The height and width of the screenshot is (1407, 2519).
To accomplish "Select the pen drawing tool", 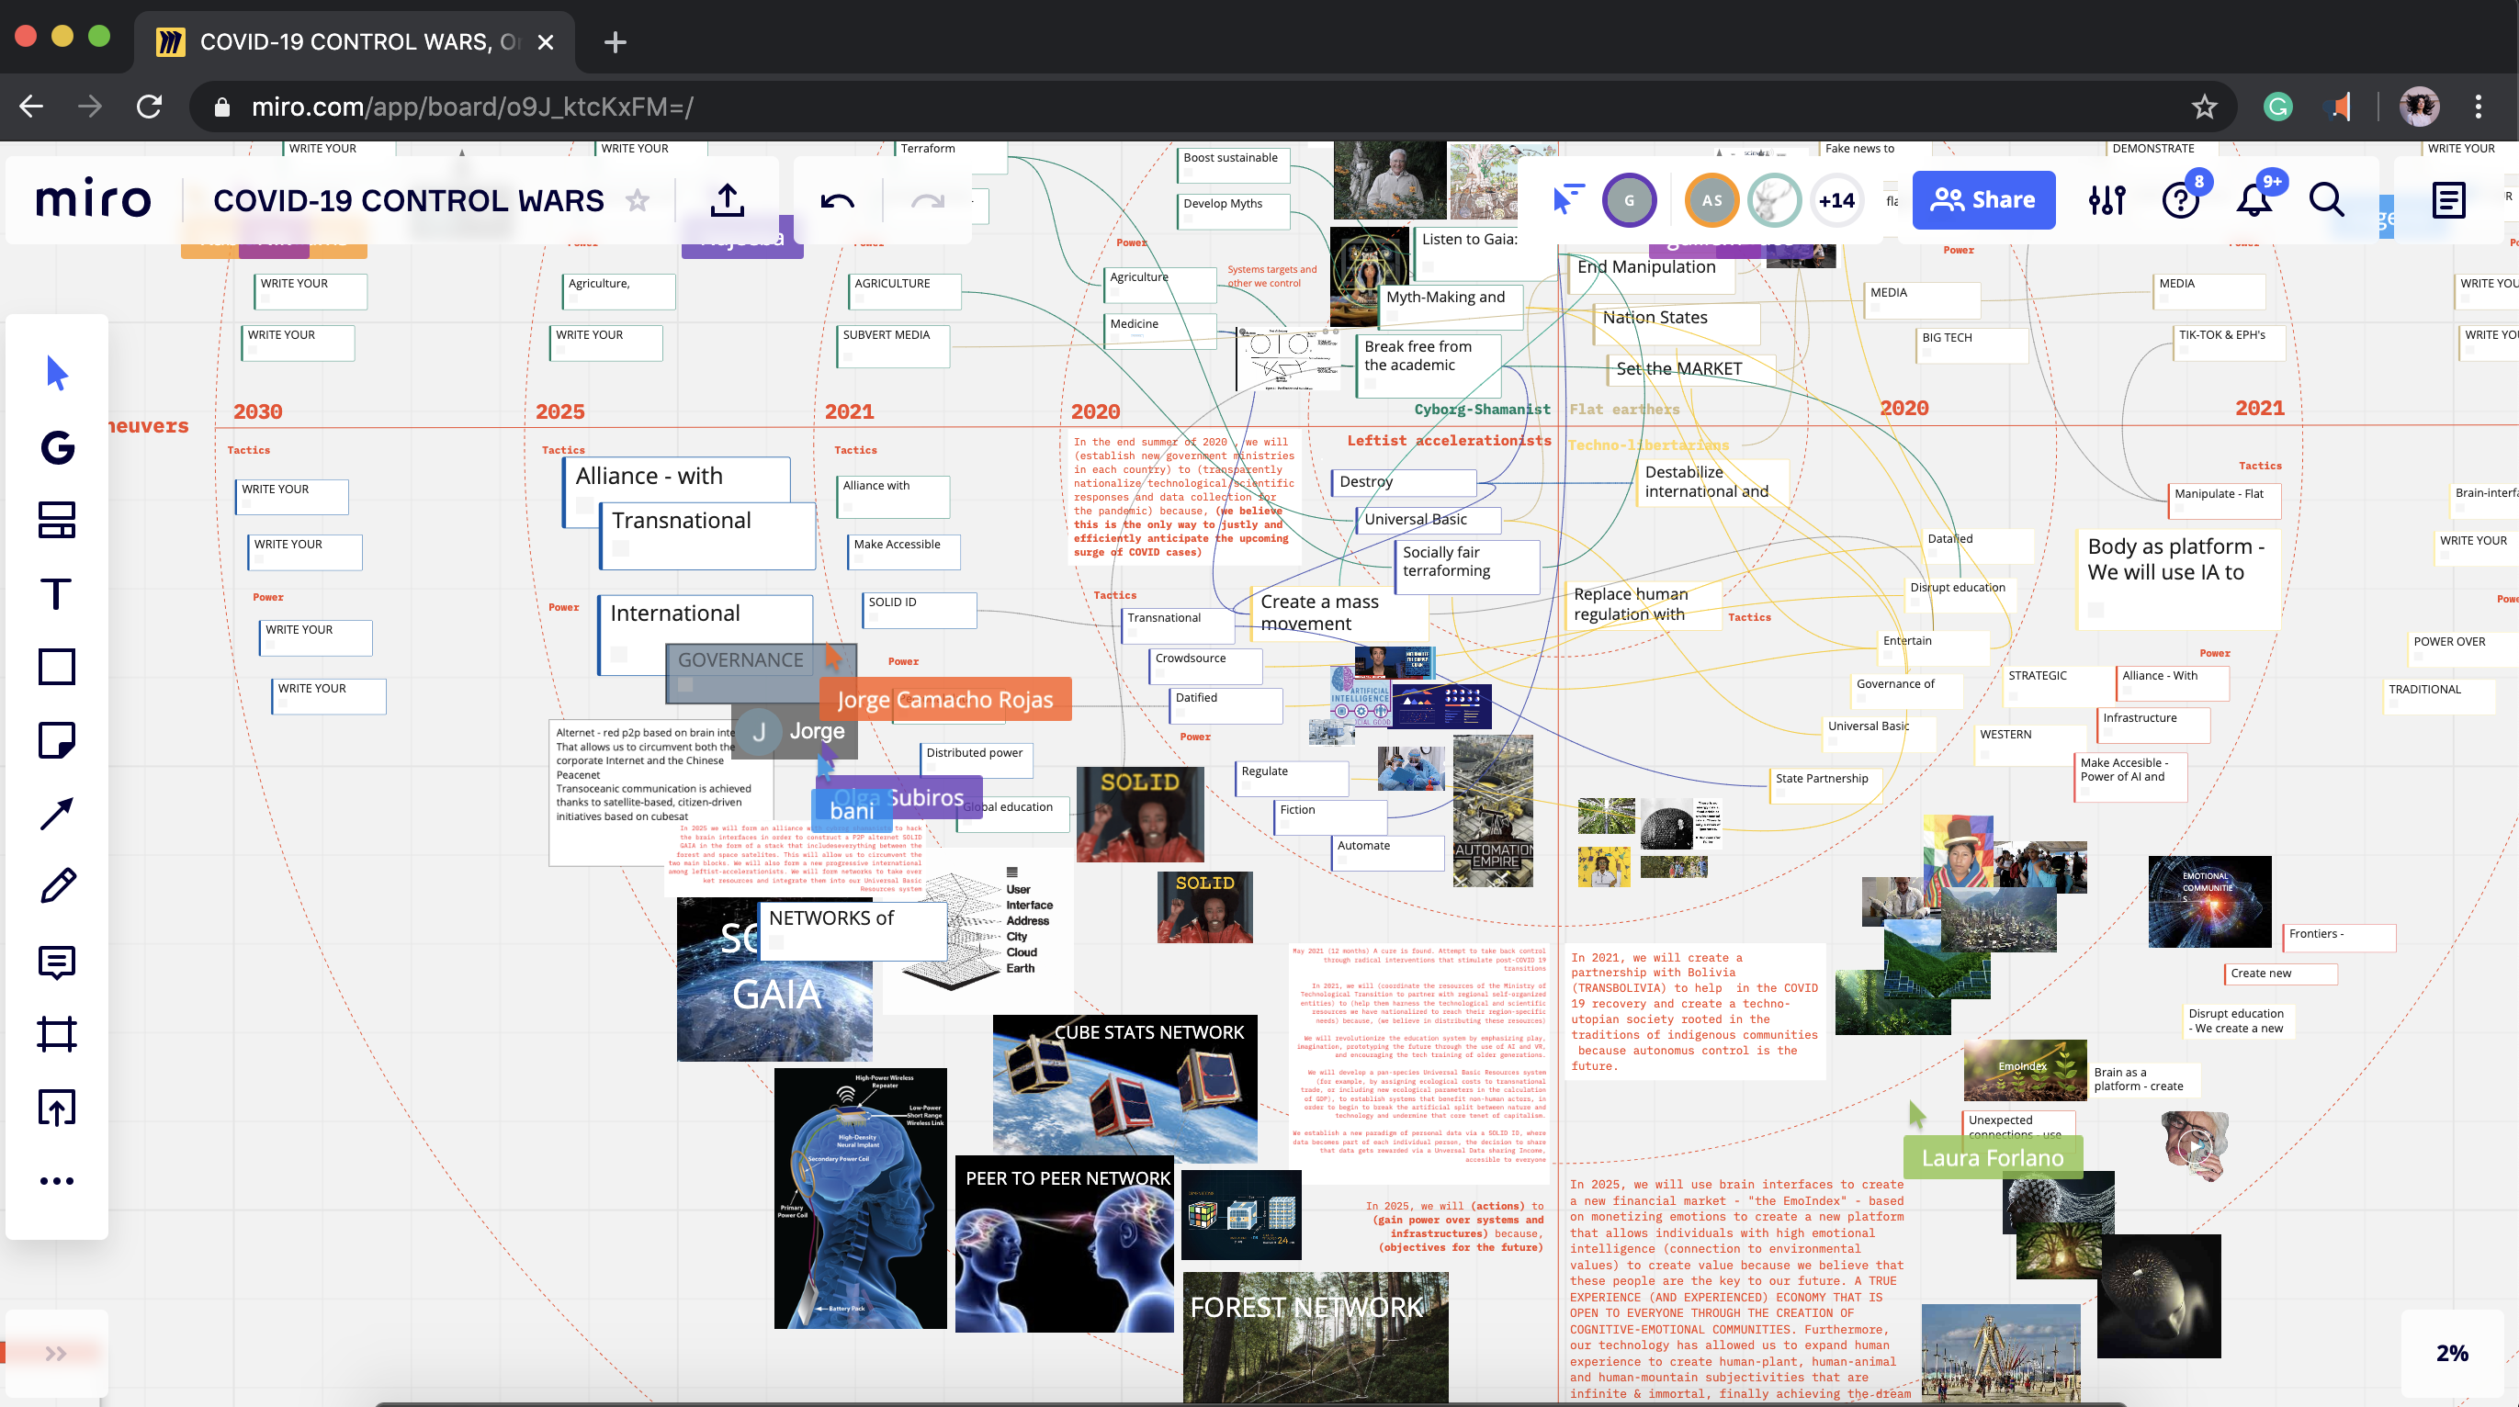I will (x=57, y=887).
